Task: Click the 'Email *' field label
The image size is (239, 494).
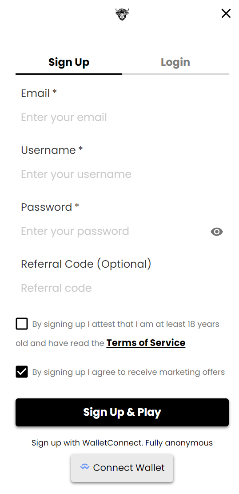Action: pyautogui.click(x=39, y=93)
